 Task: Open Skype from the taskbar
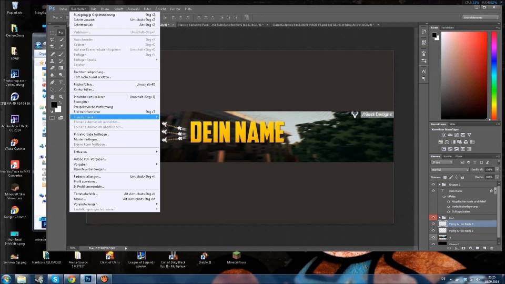[55, 279]
